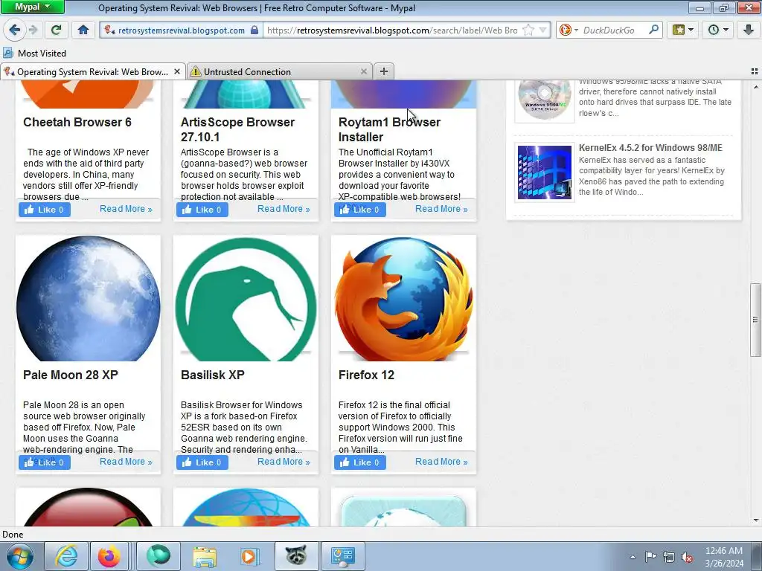Open the Firefox 12 title link

point(366,375)
